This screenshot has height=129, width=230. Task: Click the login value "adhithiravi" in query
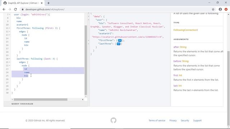(39, 14)
